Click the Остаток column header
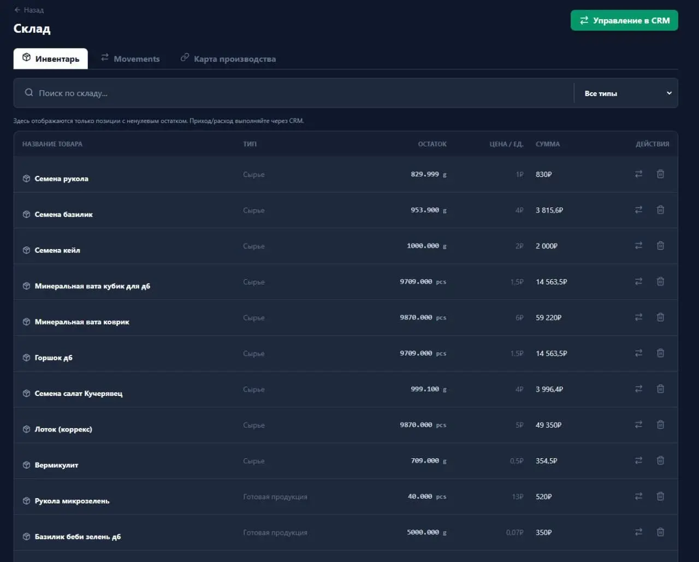The image size is (699, 562). [433, 144]
